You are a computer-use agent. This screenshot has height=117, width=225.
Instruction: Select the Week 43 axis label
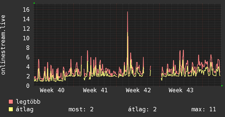(x=181, y=90)
